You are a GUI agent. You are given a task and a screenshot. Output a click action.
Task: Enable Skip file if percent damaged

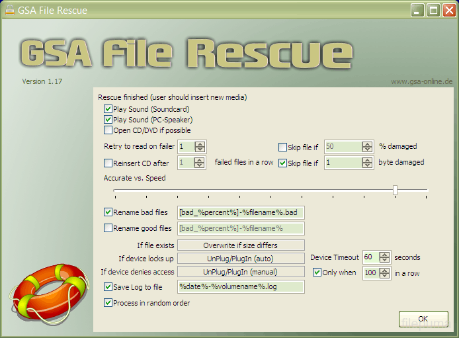[283, 147]
